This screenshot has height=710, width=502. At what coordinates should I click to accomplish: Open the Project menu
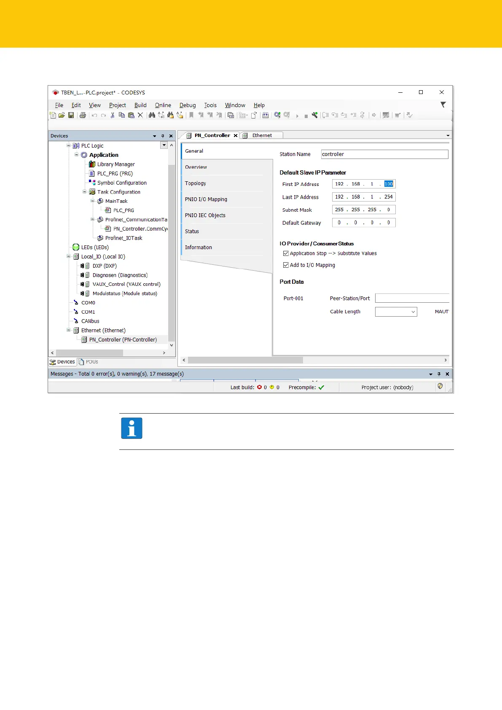117,105
